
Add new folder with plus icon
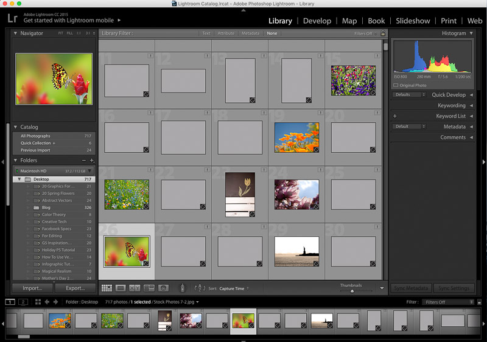click(x=92, y=161)
